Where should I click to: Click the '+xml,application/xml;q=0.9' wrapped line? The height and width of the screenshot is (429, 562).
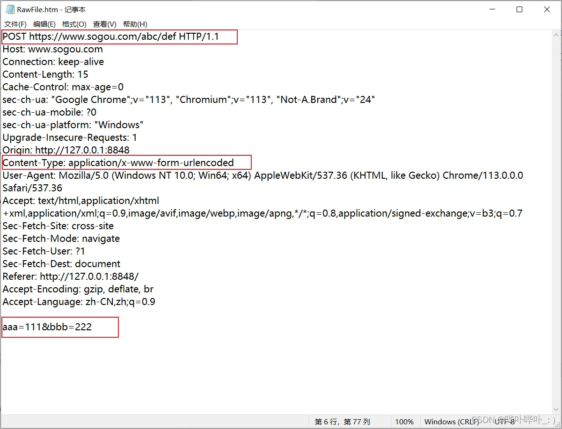click(263, 213)
